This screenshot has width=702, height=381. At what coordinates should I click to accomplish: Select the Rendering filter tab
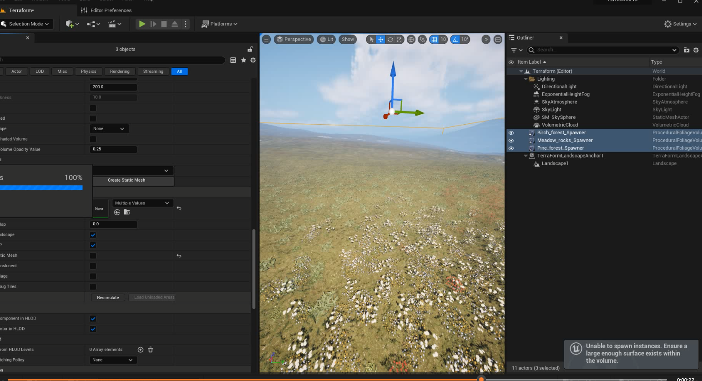(120, 71)
